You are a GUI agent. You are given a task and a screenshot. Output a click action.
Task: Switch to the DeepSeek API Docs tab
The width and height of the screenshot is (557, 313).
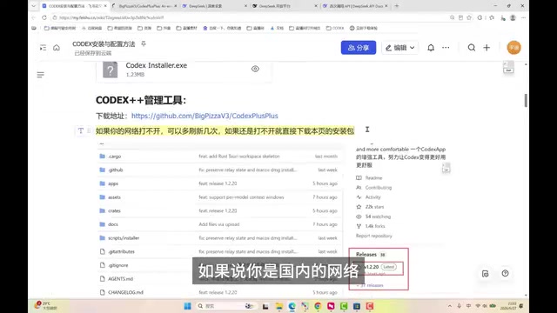(x=354, y=6)
